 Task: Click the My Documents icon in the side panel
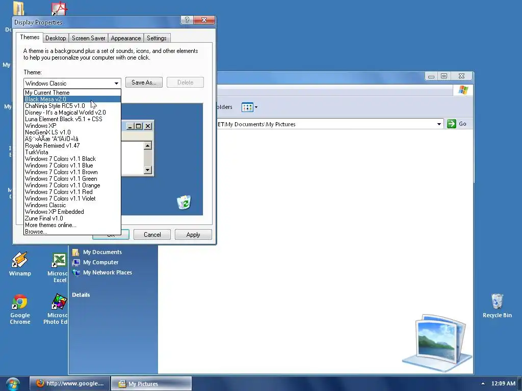[x=76, y=252]
